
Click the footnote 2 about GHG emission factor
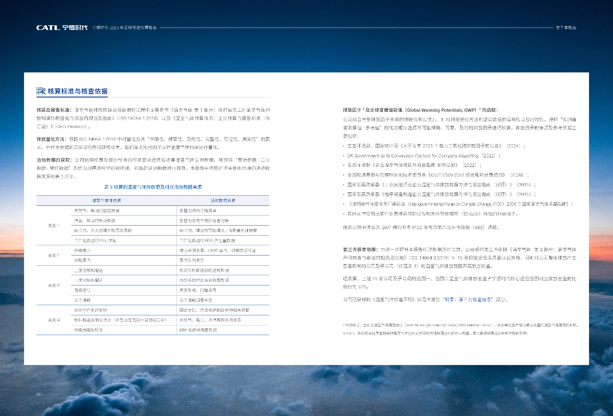(x=460, y=325)
